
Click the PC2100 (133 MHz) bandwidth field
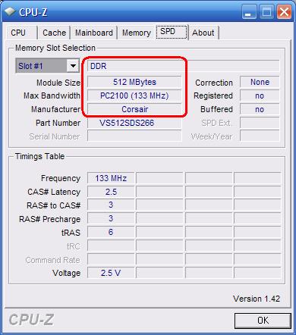click(134, 95)
